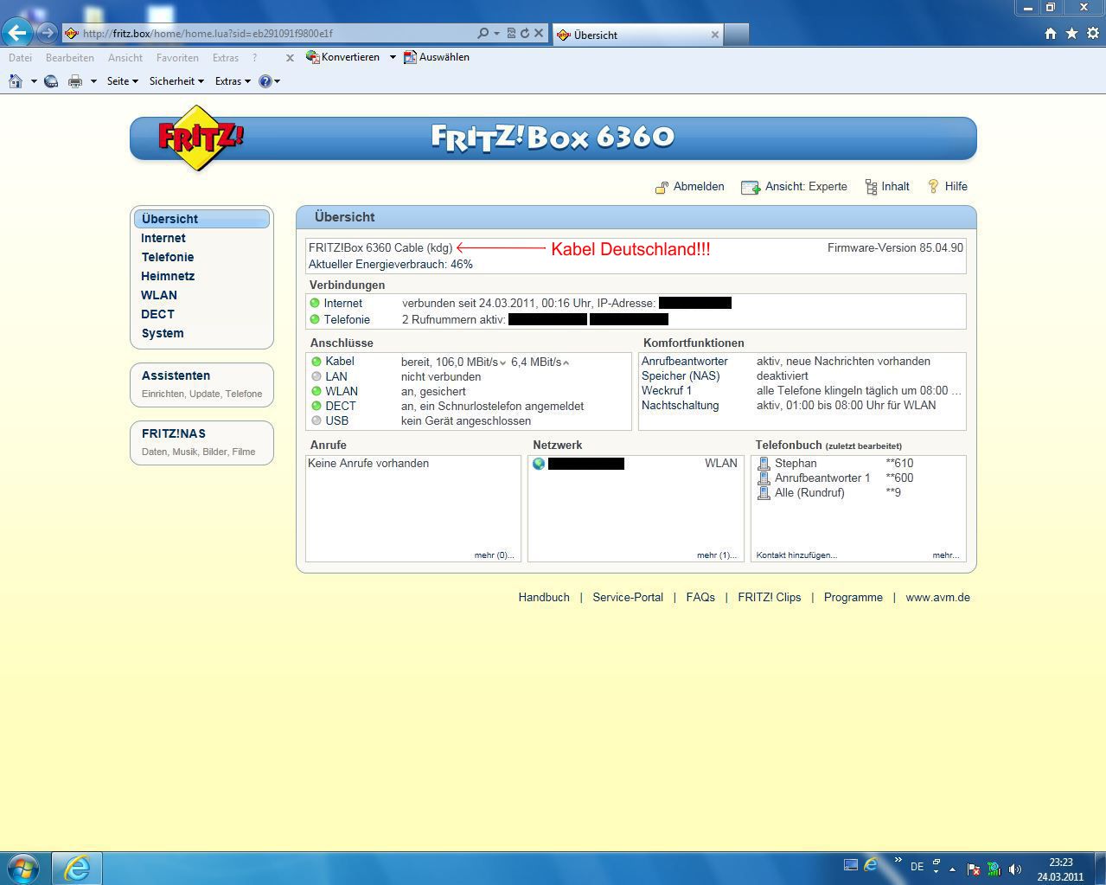The height and width of the screenshot is (885, 1106).
Task: Open the Ansicht menu
Action: (125, 58)
